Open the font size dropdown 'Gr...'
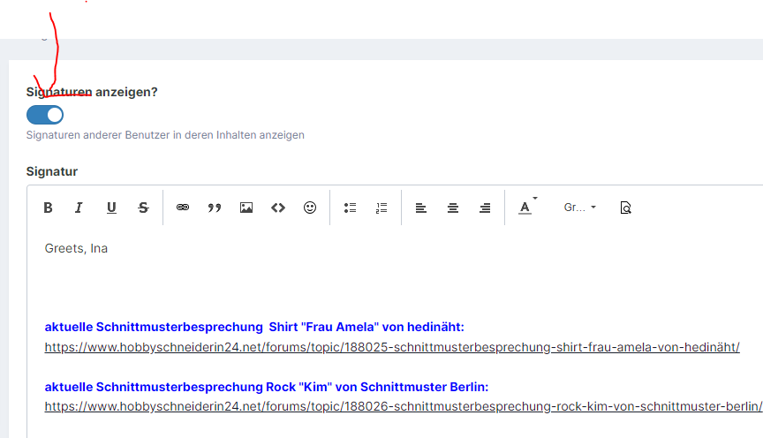Image resolution: width=763 pixels, height=438 pixels. point(579,208)
